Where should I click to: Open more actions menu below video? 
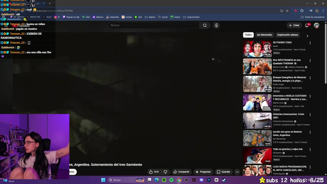click(x=237, y=172)
